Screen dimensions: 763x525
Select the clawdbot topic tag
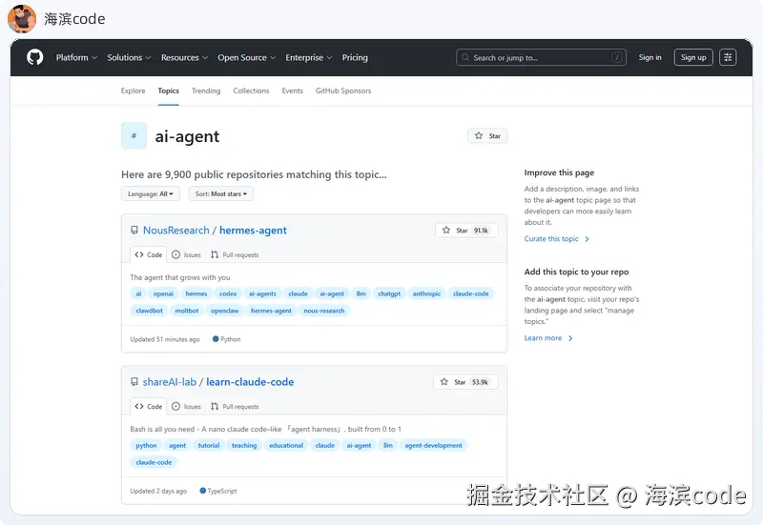150,311
